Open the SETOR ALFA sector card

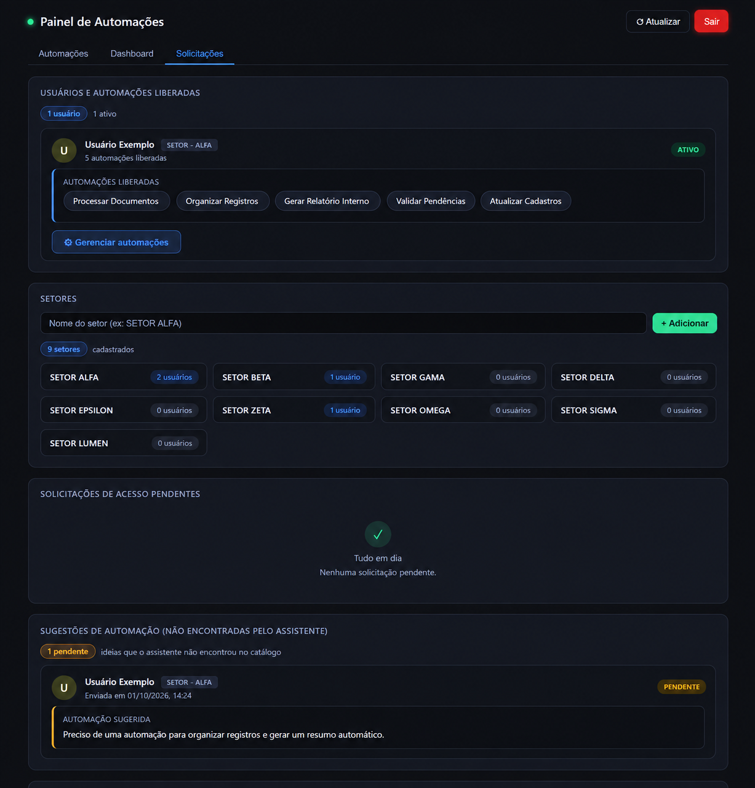pos(124,377)
